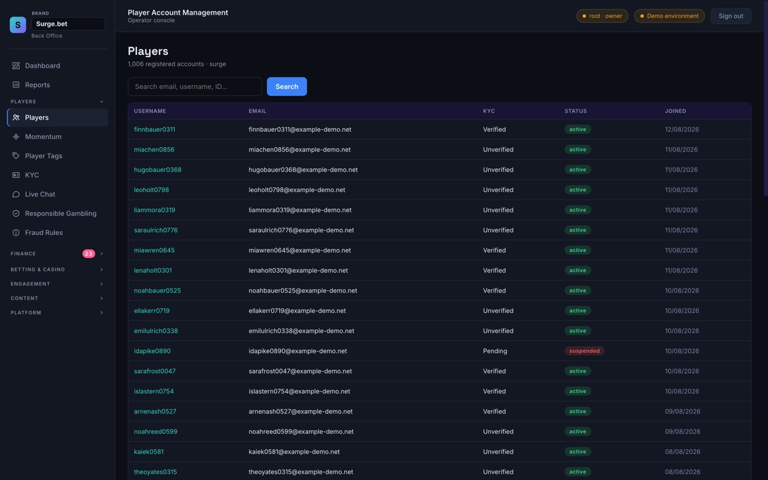Image resolution: width=768 pixels, height=480 pixels.
Task: Click the Responsible Gambling shield icon
Action: coord(16,214)
